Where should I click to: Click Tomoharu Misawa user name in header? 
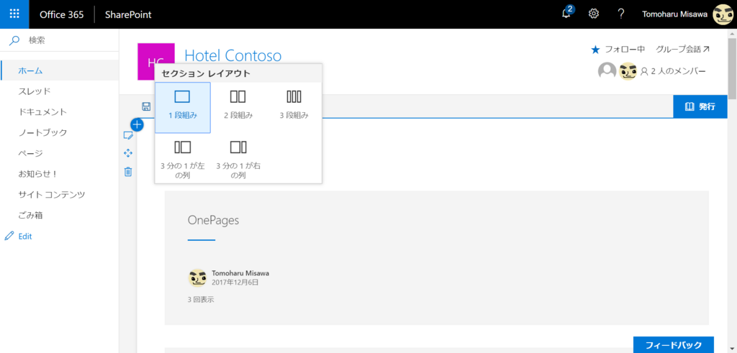[674, 14]
